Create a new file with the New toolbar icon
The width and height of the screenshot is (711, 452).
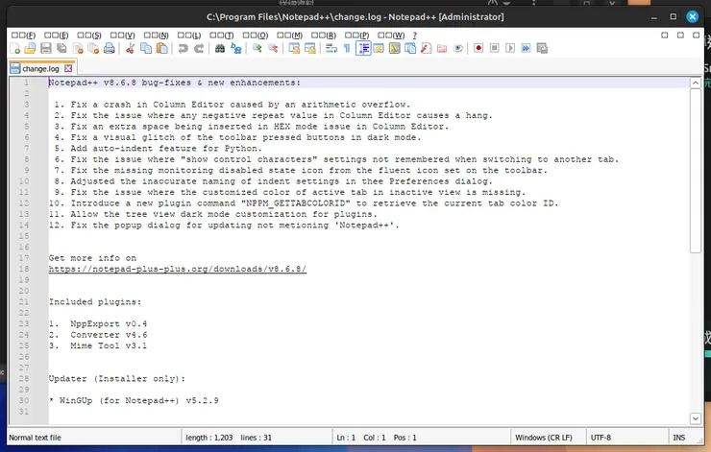[x=14, y=48]
